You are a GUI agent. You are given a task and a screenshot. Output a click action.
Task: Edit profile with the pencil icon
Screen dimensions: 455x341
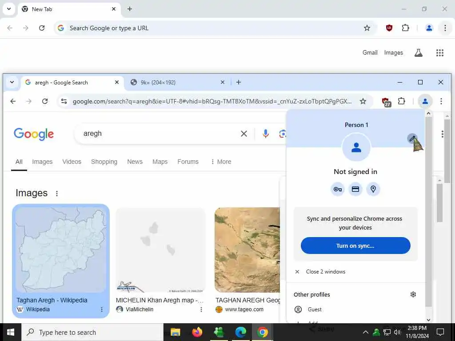pos(412,139)
